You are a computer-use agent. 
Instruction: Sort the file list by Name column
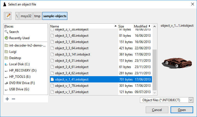(x=83, y=26)
